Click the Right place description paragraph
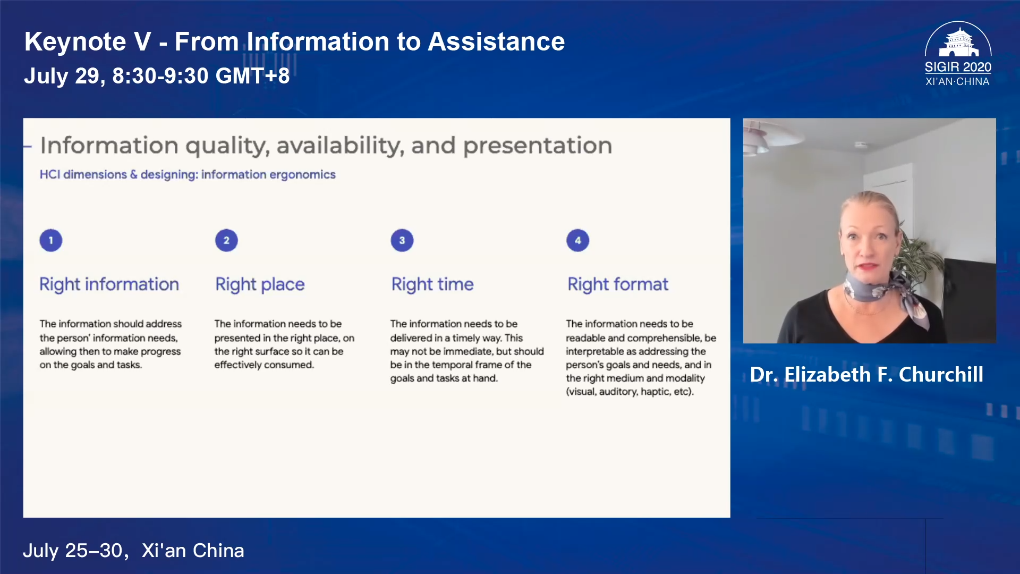1020x574 pixels. [284, 344]
